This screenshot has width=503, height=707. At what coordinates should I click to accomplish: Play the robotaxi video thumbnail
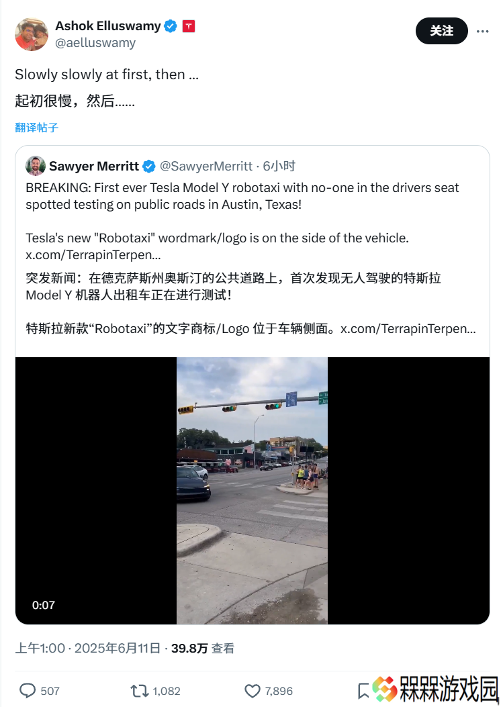click(253, 491)
